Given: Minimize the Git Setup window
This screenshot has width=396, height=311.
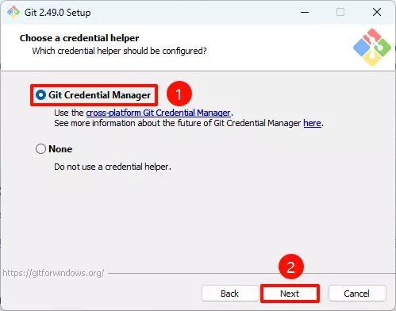Looking at the screenshot, I should pyautogui.click(x=305, y=12).
